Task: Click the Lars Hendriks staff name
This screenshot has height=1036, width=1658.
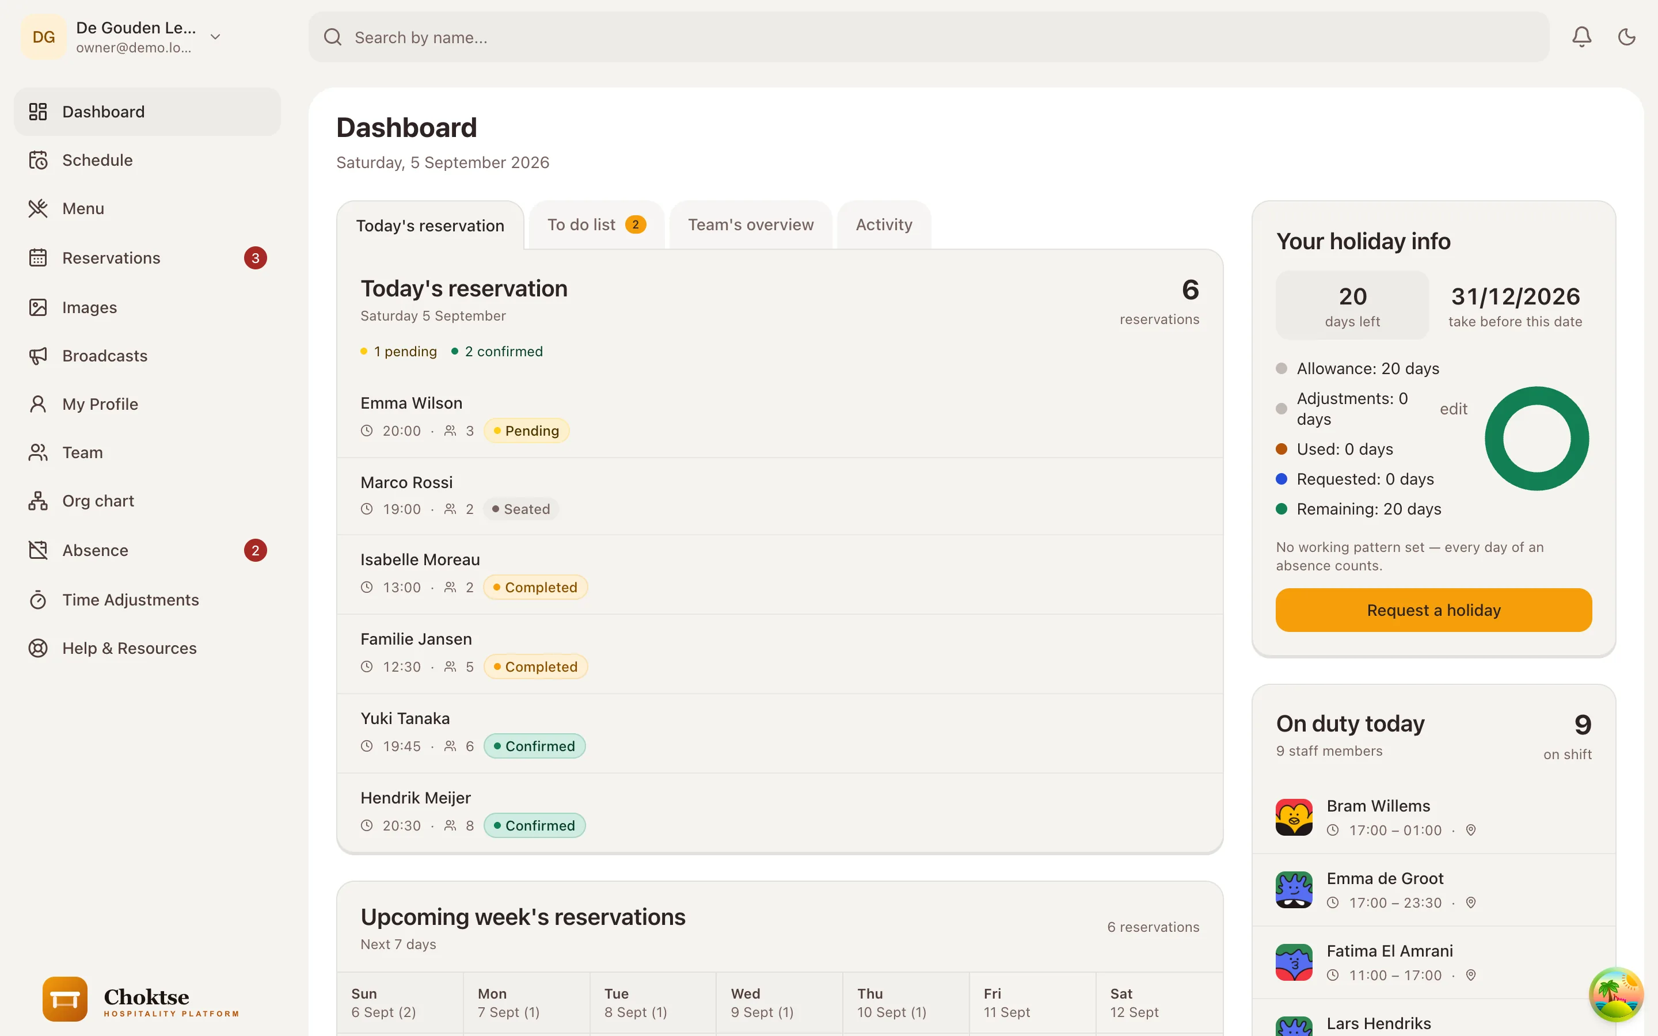Action: coord(1378,1023)
